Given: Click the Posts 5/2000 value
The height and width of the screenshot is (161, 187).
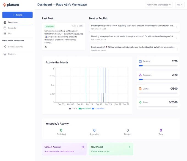Looking at the screenshot, I should pos(173,103).
